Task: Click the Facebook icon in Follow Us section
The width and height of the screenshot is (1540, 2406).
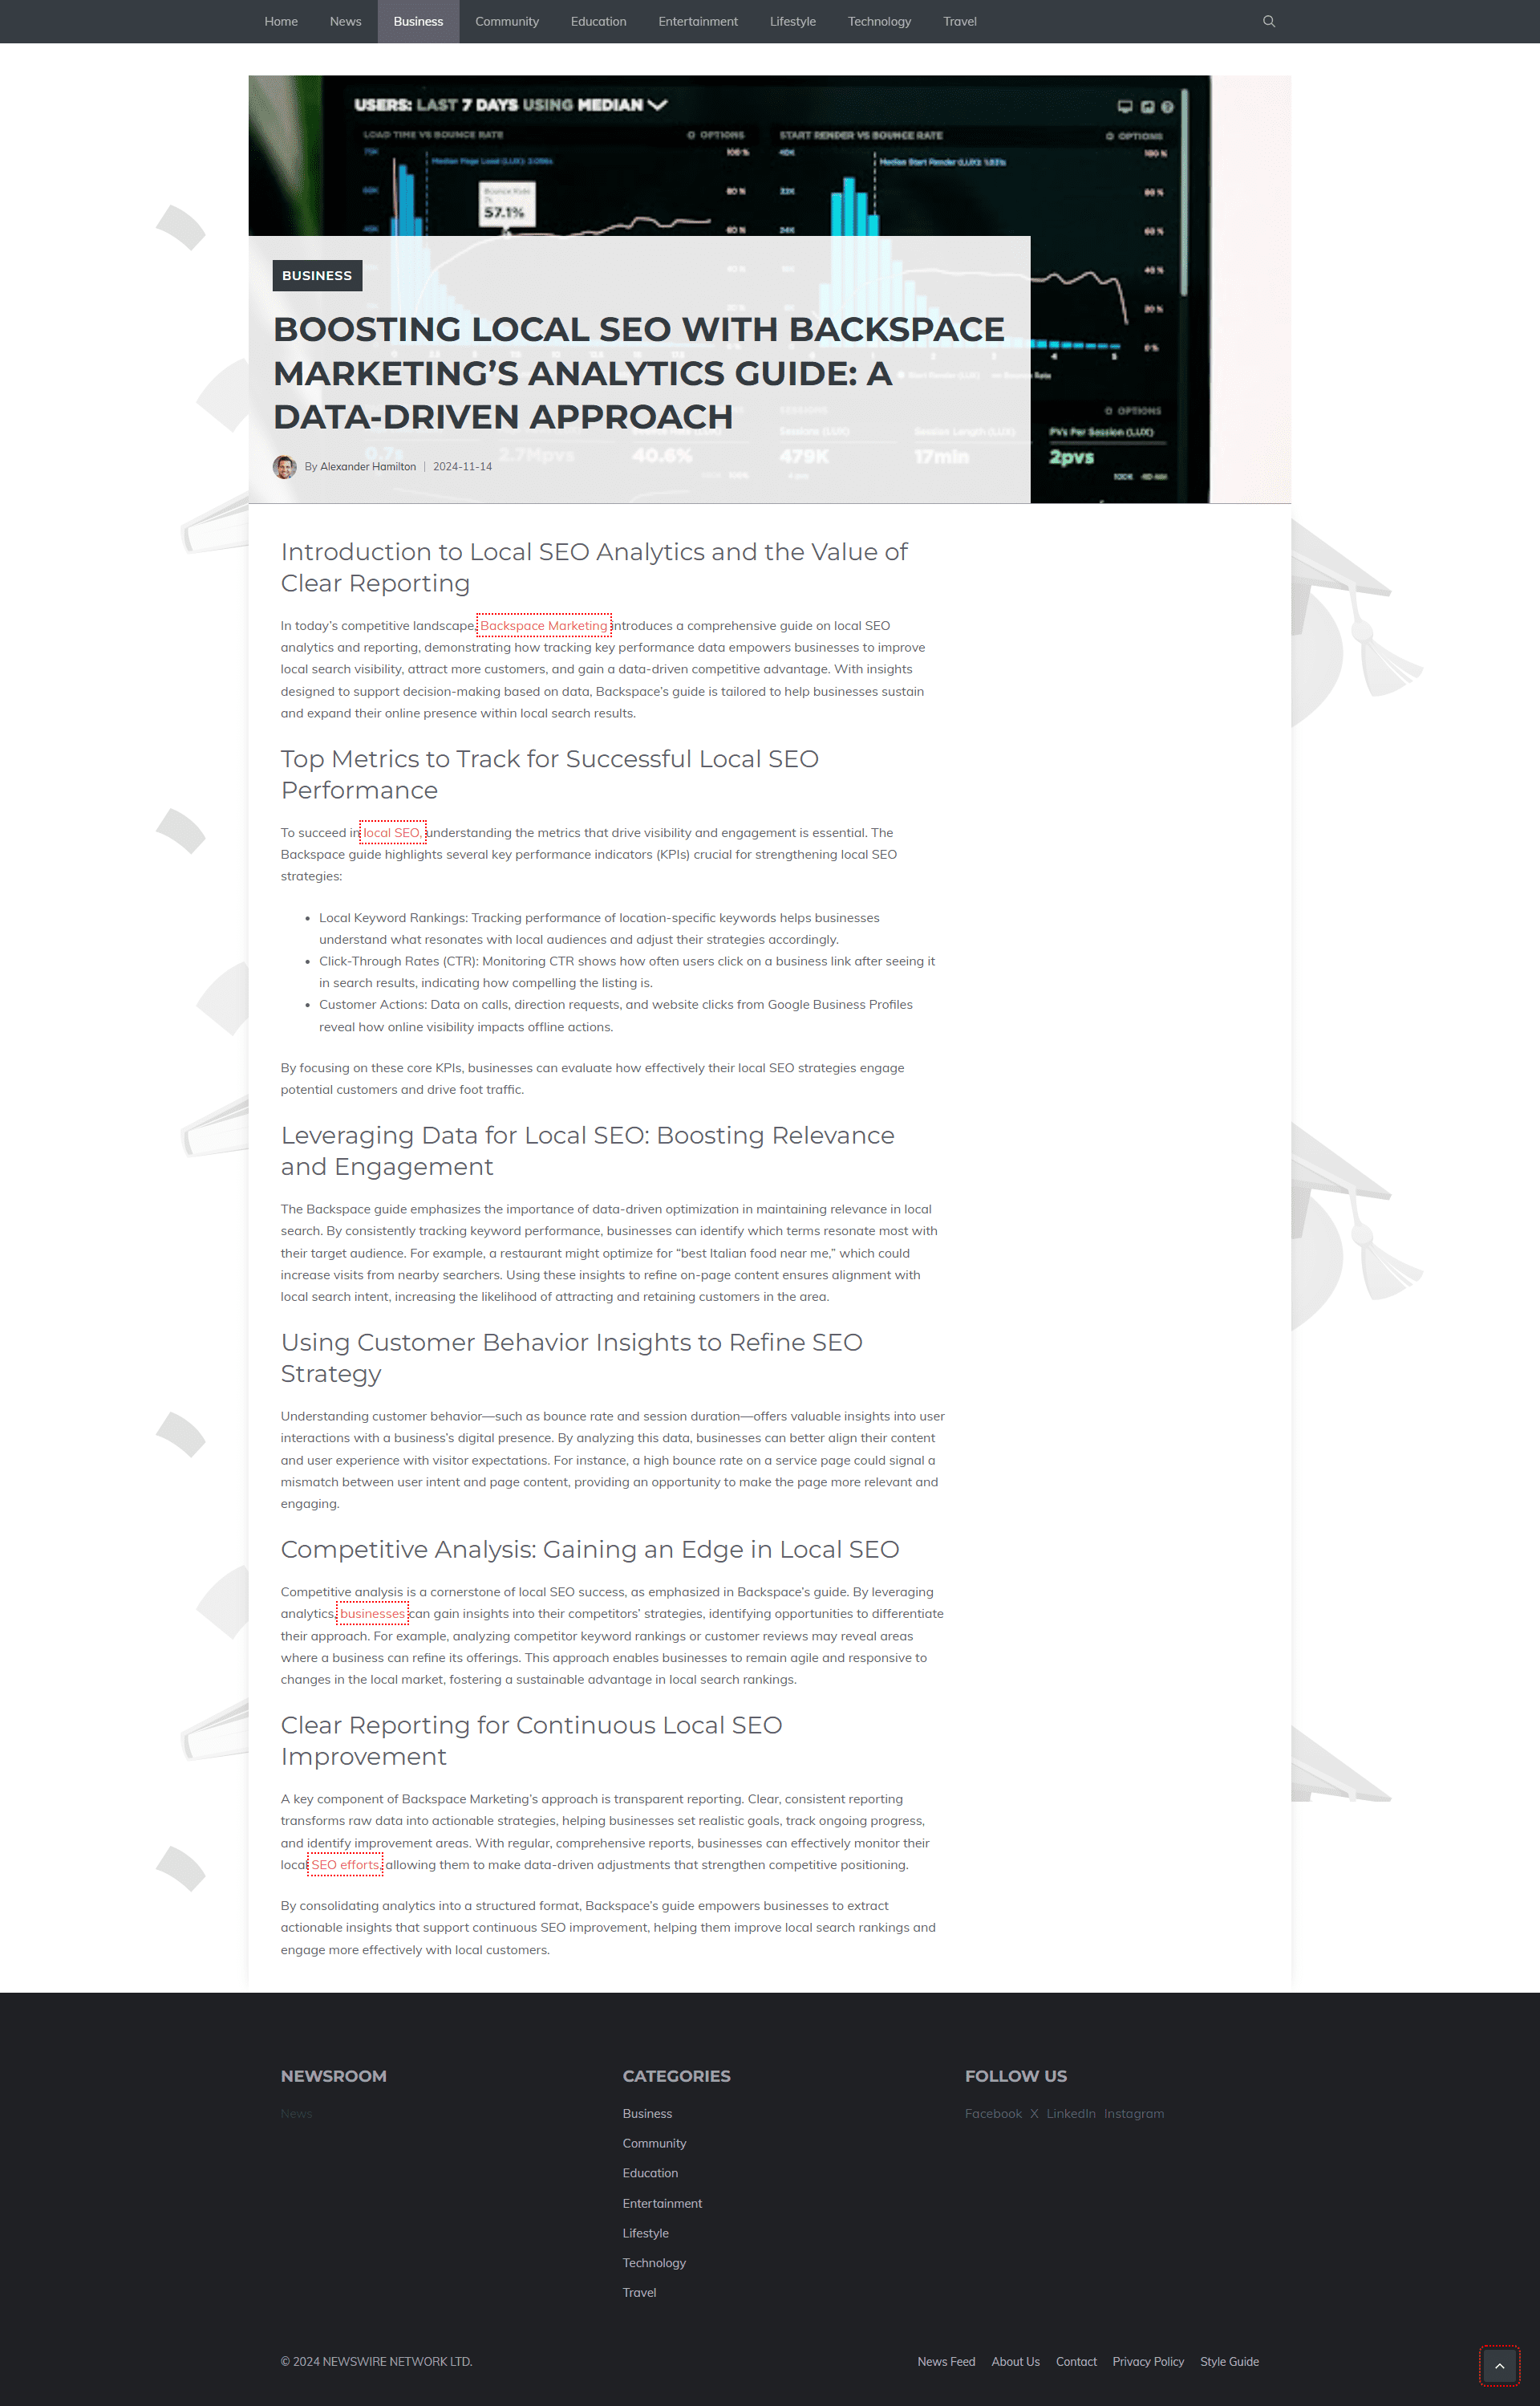Action: (x=991, y=2113)
